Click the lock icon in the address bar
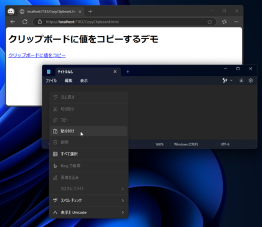Image resolution: width=262 pixels, height=227 pixels. pos(40,22)
